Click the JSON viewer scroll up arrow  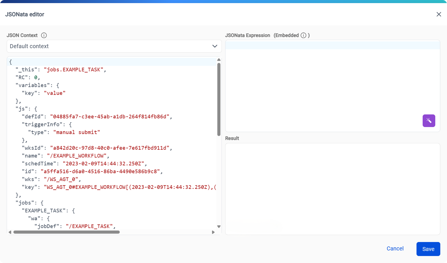(219, 60)
